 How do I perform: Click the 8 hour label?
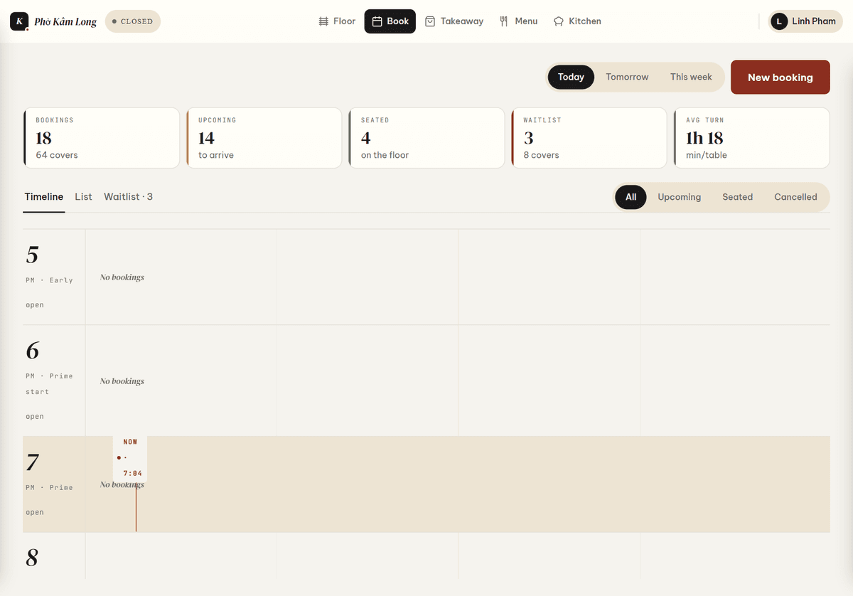33,558
